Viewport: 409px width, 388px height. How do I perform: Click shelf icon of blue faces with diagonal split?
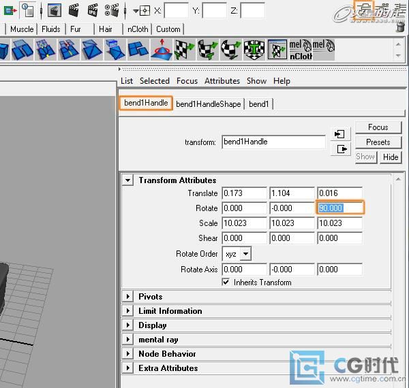91,50
